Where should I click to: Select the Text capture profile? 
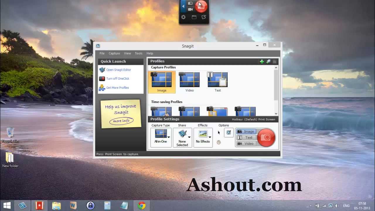click(218, 82)
